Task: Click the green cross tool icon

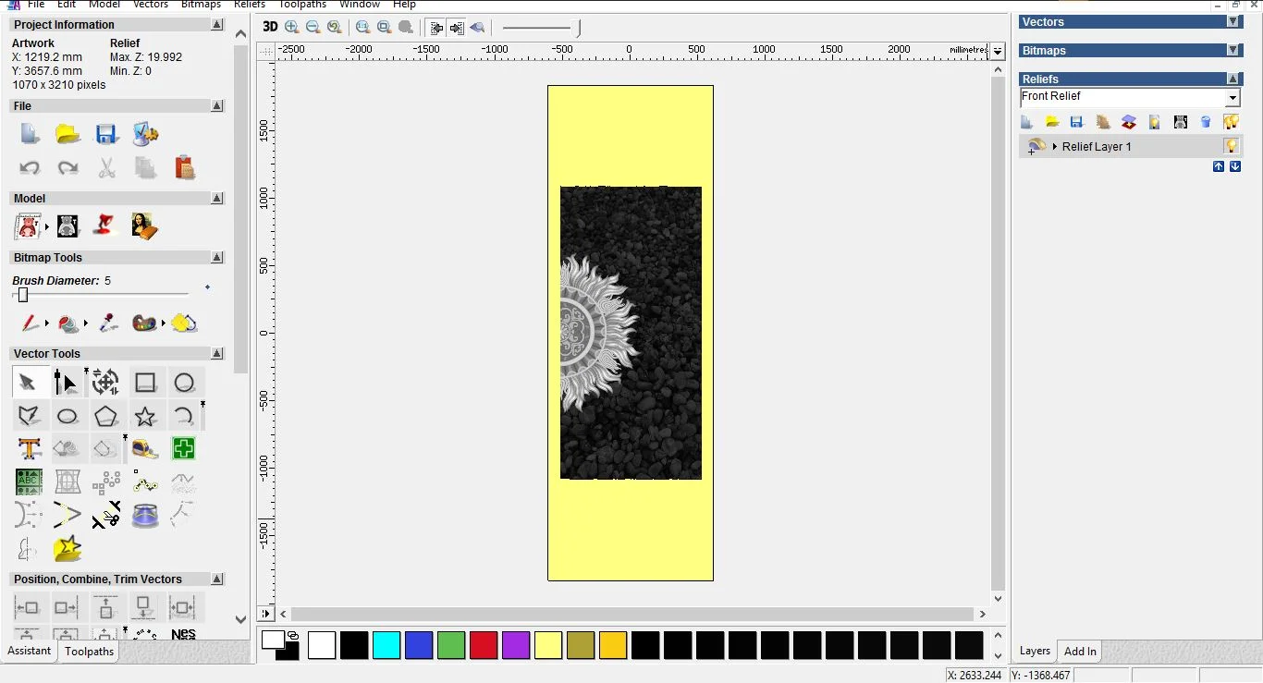Action: point(184,449)
